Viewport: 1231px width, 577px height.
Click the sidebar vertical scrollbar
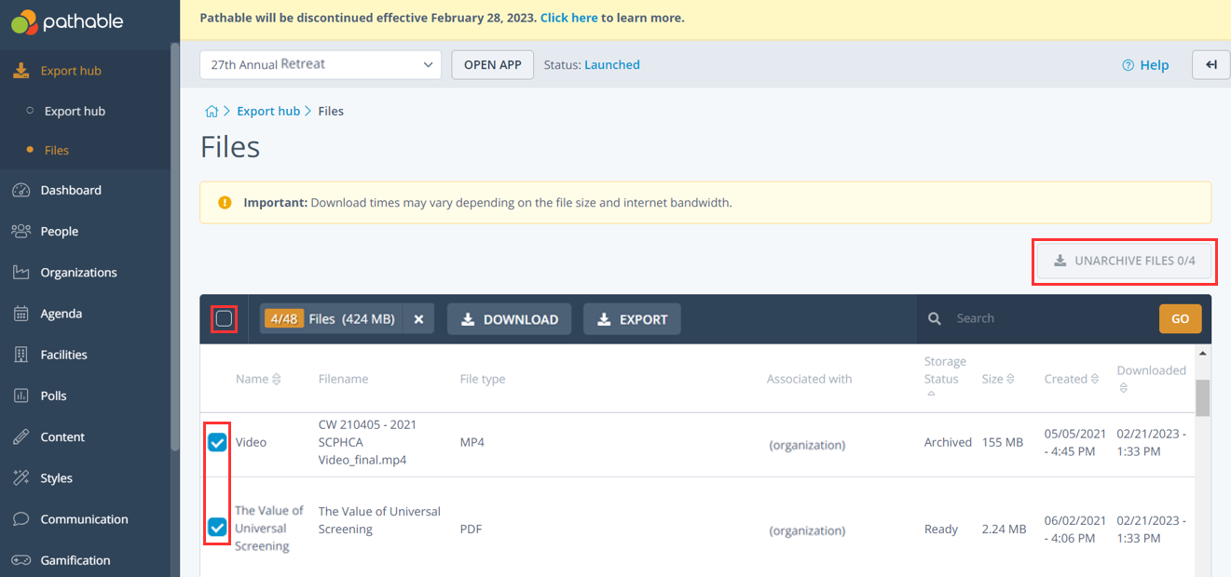174,247
